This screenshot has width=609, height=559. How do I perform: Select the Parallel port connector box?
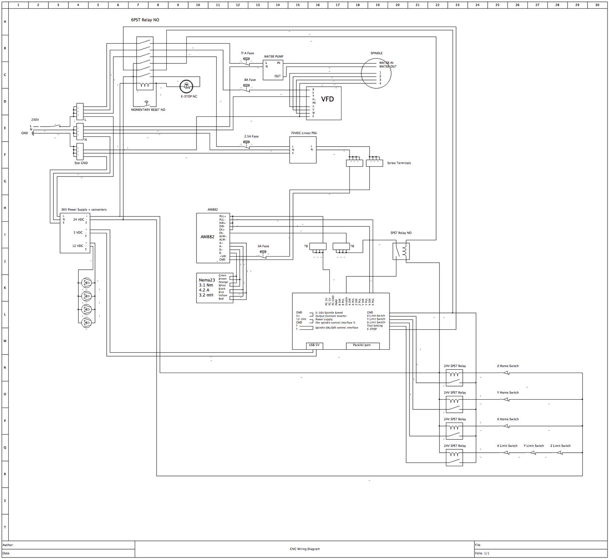point(362,345)
